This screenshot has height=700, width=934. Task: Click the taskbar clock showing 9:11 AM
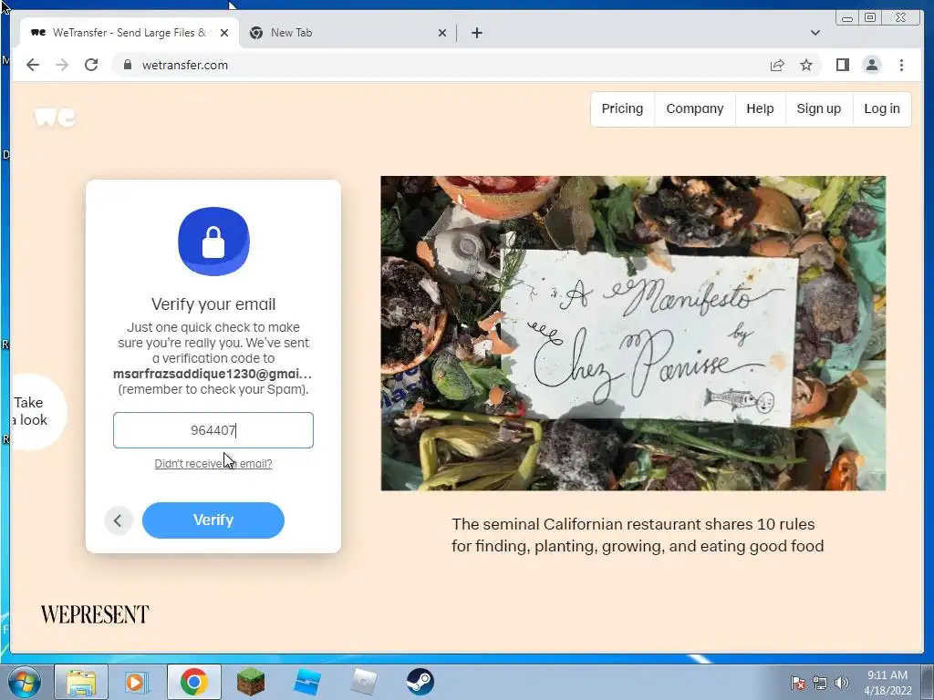(887, 683)
